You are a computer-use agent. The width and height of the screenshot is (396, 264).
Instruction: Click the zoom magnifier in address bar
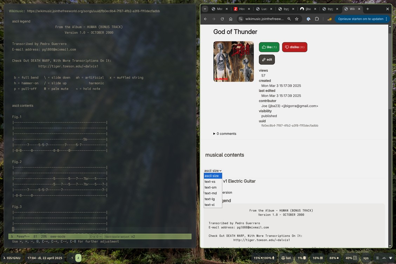pos(289,19)
